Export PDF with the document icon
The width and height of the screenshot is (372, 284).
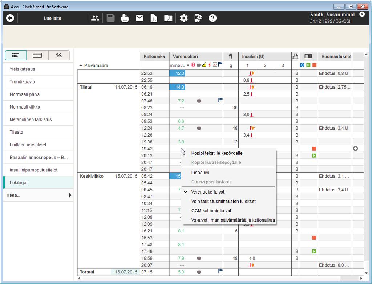click(154, 18)
